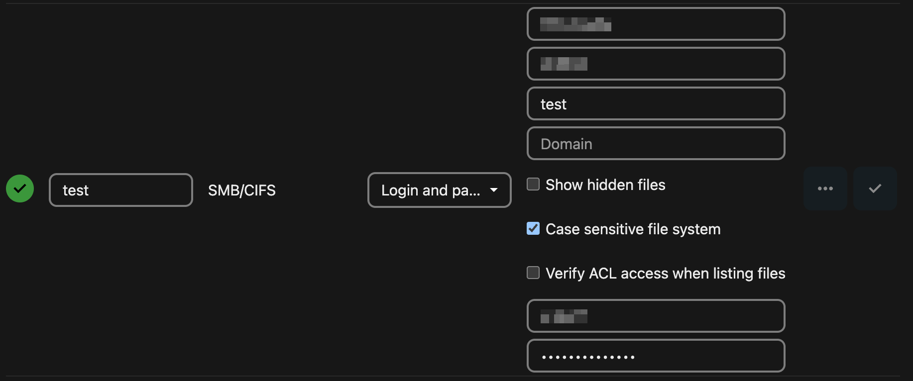This screenshot has height=381, width=913.
Task: Select the blurred username field above password
Action: coord(656,316)
